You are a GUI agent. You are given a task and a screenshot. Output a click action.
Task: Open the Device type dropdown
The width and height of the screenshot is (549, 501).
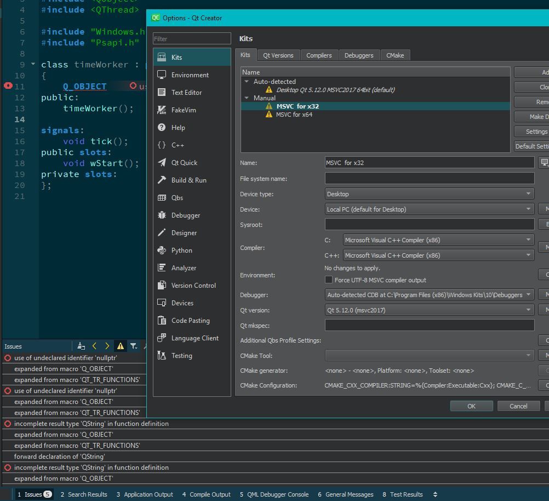pos(430,193)
